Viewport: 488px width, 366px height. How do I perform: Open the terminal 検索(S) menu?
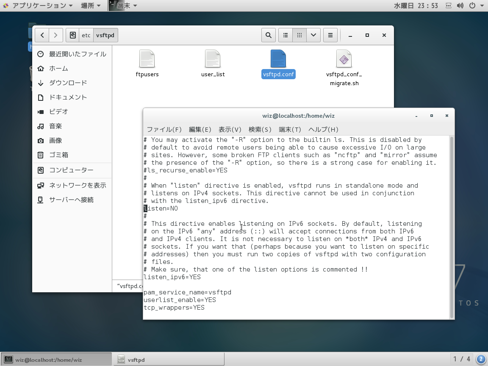coord(260,130)
